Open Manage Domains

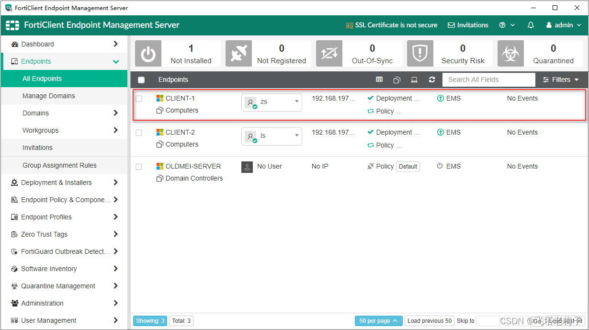point(64,96)
